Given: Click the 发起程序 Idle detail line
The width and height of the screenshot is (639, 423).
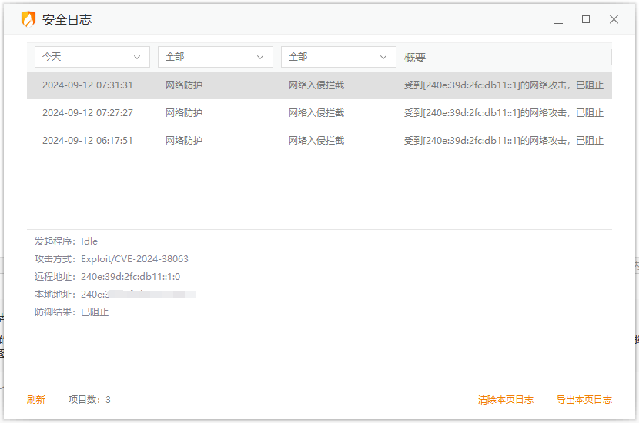Looking at the screenshot, I should [66, 241].
